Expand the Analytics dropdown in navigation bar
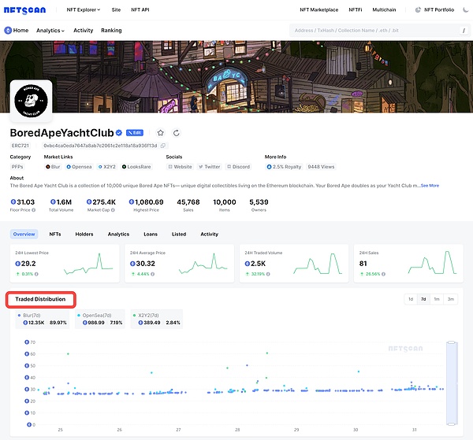This screenshot has height=440, width=473. [x=50, y=31]
